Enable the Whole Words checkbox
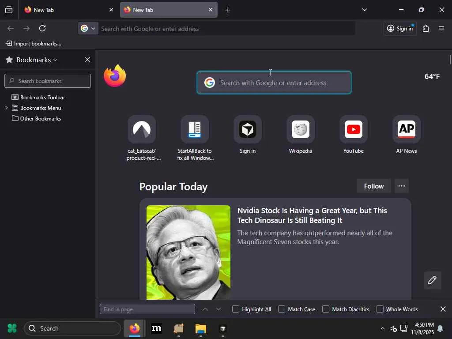This screenshot has width=452, height=339. point(380,309)
